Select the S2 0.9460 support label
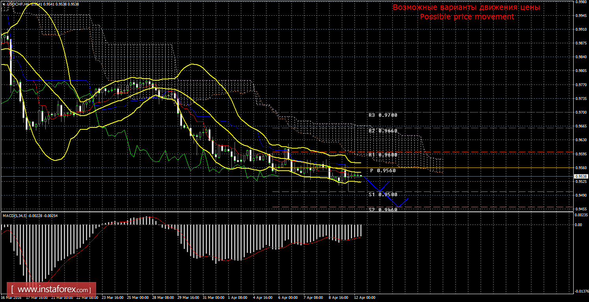This screenshot has height=302, width=589. (383, 210)
